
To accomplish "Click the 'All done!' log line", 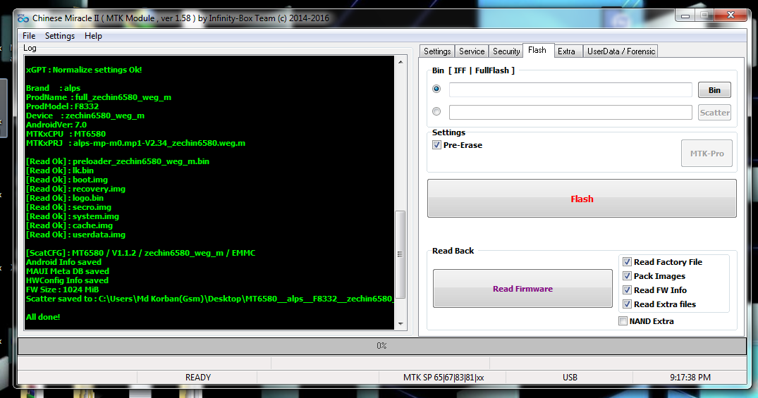I will [x=43, y=317].
